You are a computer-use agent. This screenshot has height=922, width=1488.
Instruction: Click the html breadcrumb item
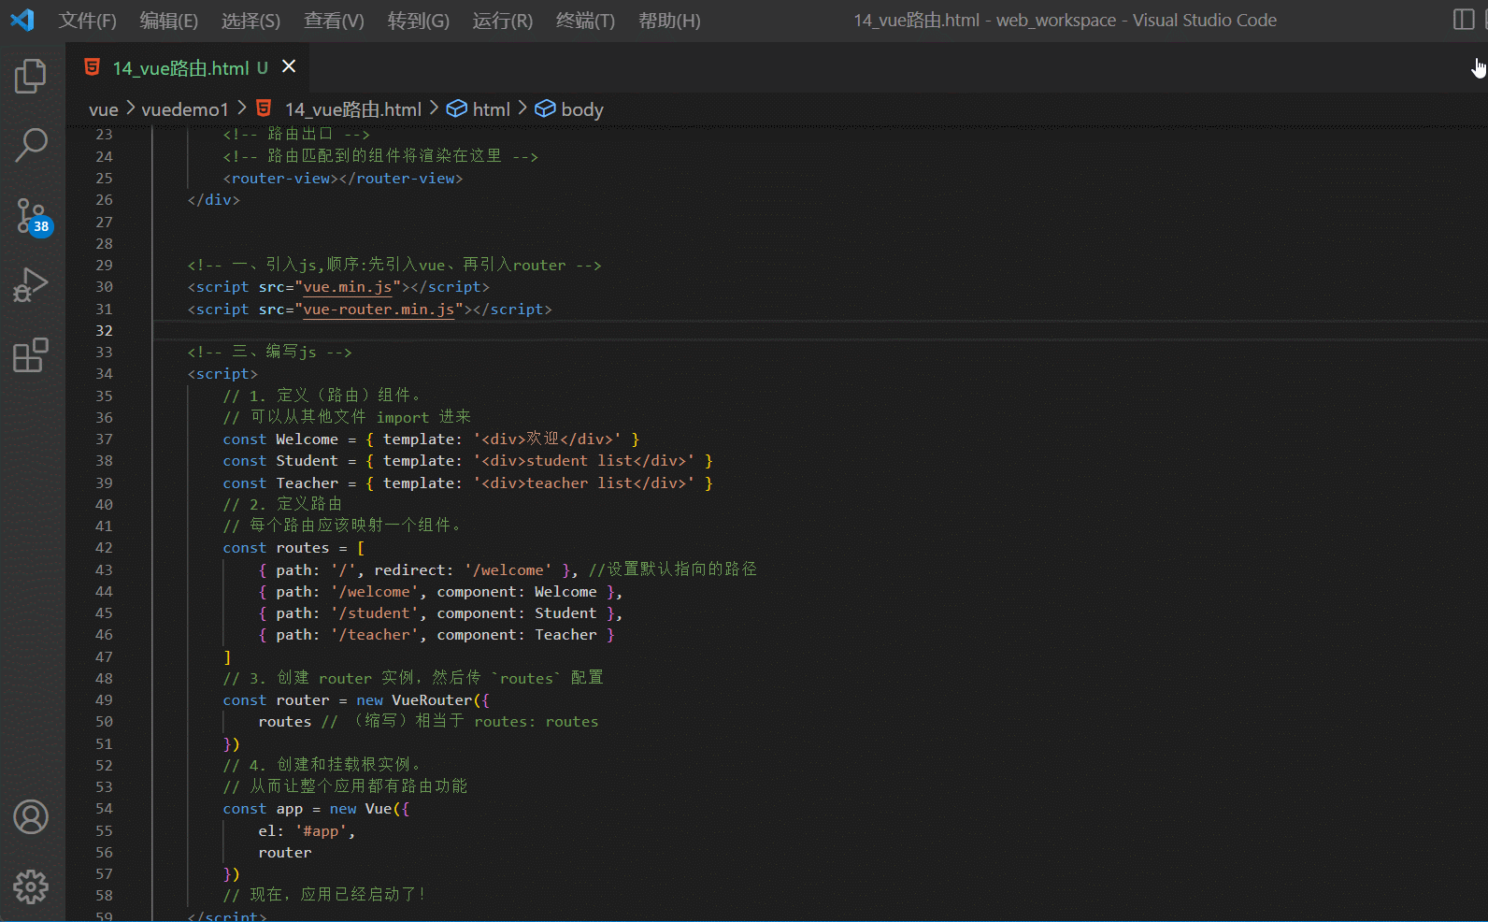(x=492, y=109)
